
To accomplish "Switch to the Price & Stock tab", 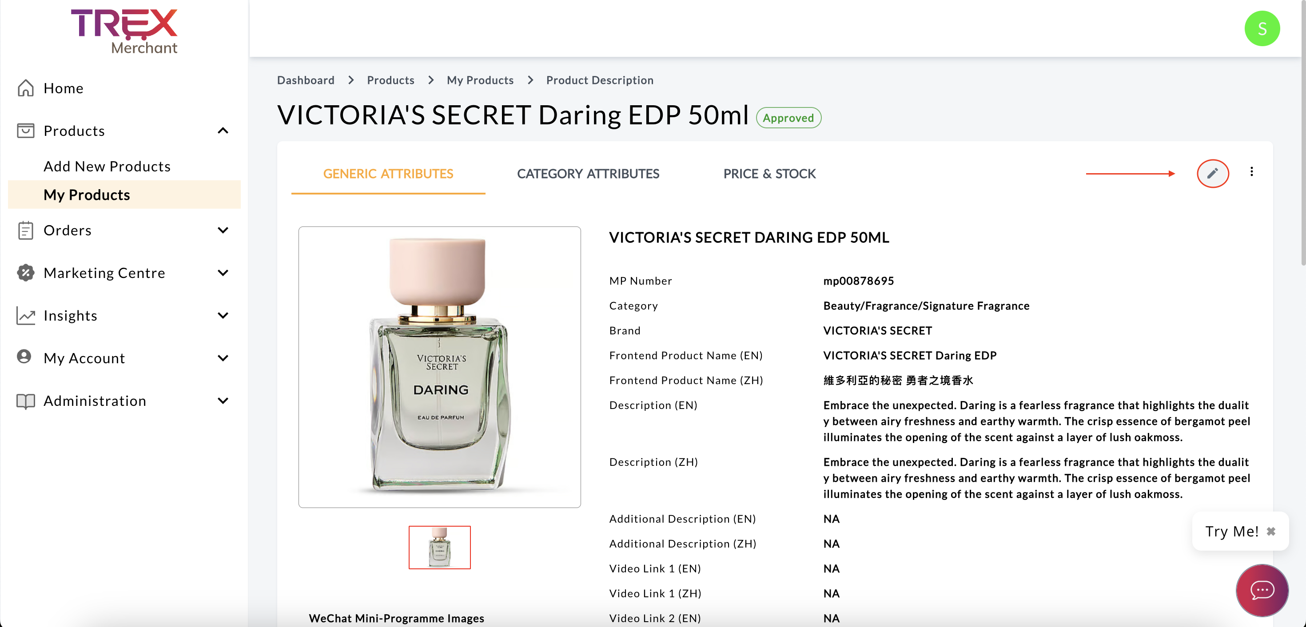I will [x=769, y=174].
